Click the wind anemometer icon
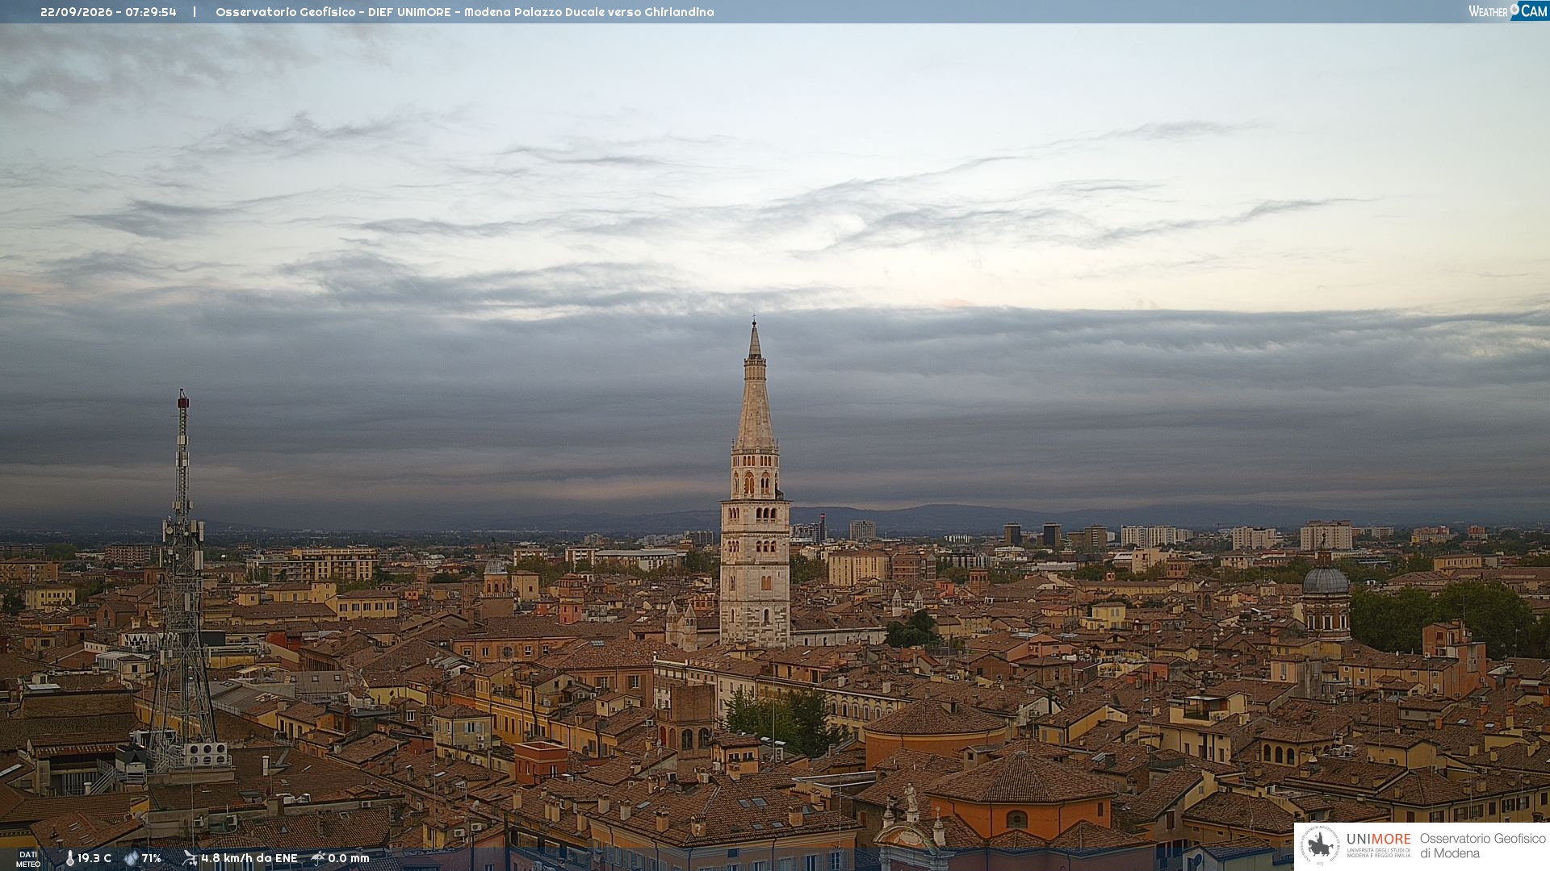 tap(190, 858)
